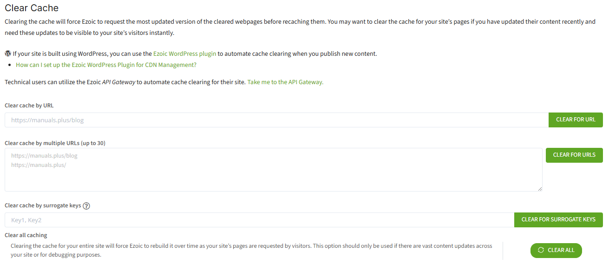Focus the surrogate keys input field
This screenshot has height=265, width=609.
[x=259, y=220]
